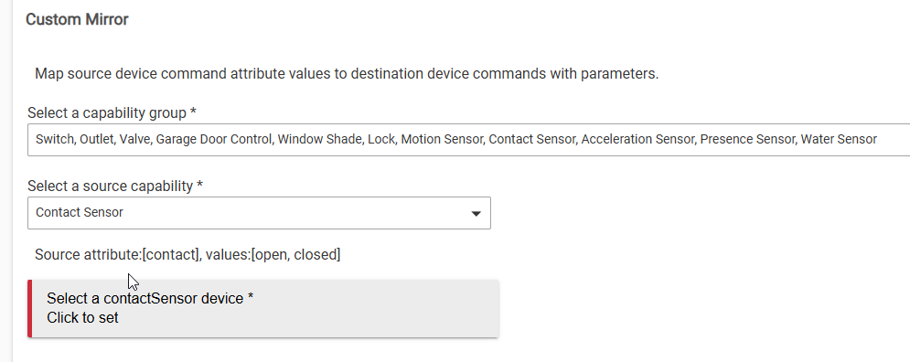Open the capability group selection field
This screenshot has width=910, height=362.
click(x=468, y=139)
